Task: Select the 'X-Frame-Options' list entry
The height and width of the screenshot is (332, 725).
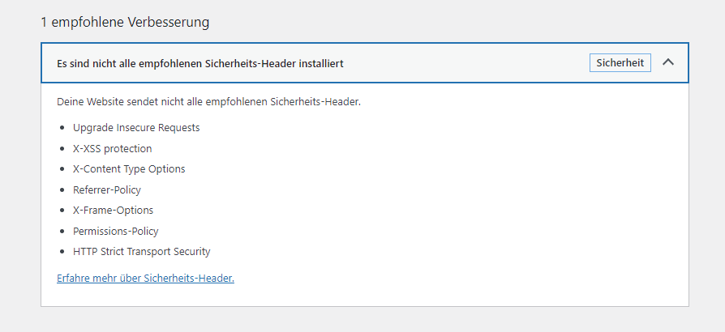Action: pyautogui.click(x=113, y=210)
